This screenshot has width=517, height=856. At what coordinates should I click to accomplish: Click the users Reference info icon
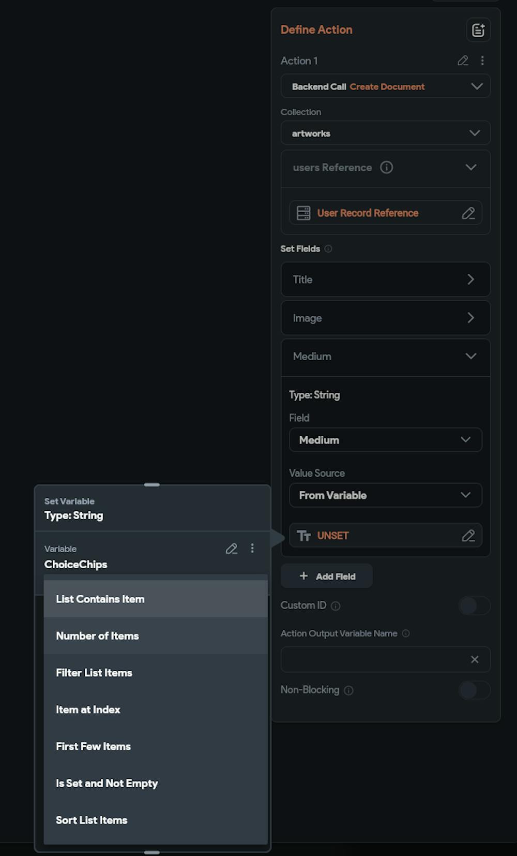386,167
